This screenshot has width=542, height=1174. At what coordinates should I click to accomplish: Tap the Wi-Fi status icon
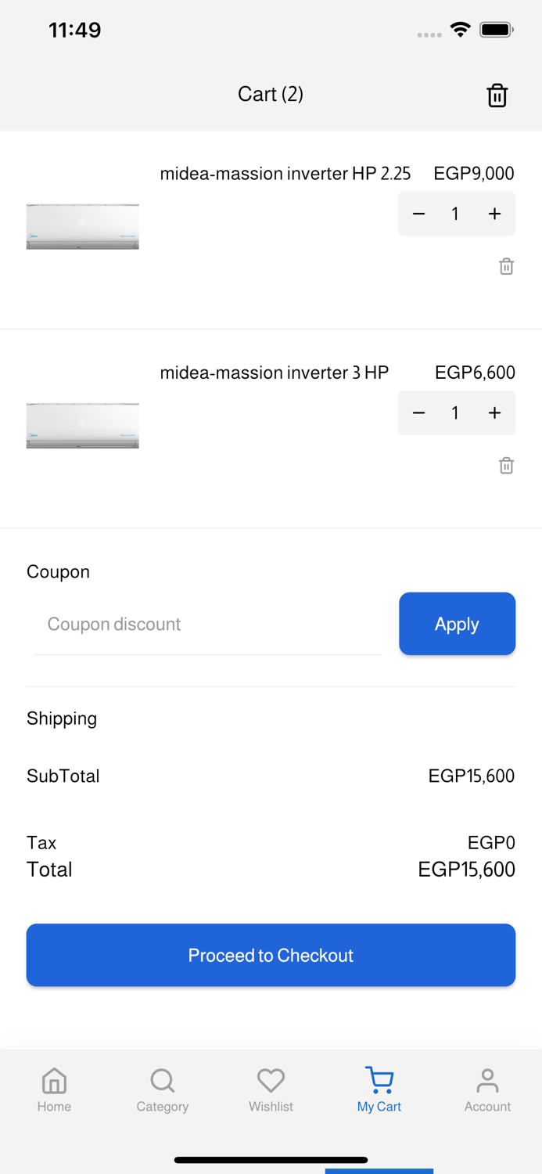click(460, 31)
